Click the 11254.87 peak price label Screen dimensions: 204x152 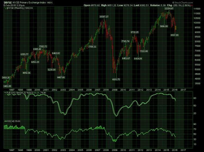pos(169,8)
